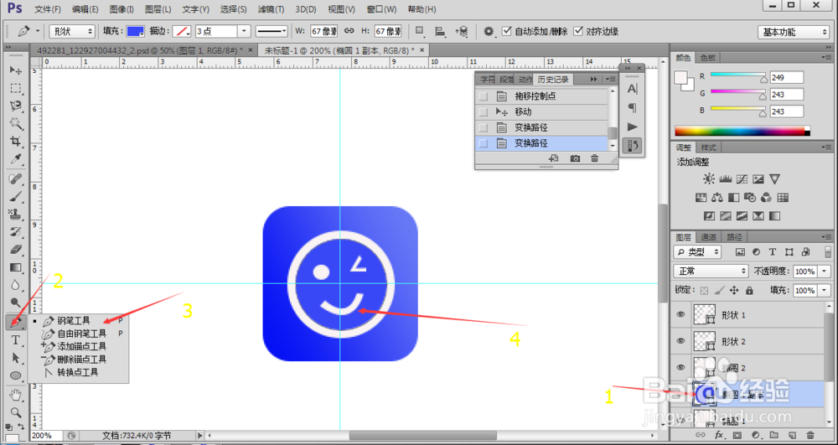Toggle lock transparent pixels
This screenshot has height=445, width=838.
click(705, 291)
